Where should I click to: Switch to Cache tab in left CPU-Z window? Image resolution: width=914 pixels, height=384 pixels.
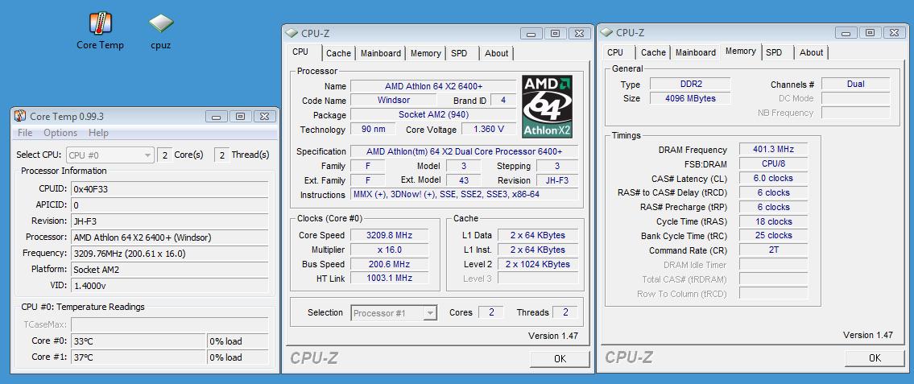tap(339, 53)
